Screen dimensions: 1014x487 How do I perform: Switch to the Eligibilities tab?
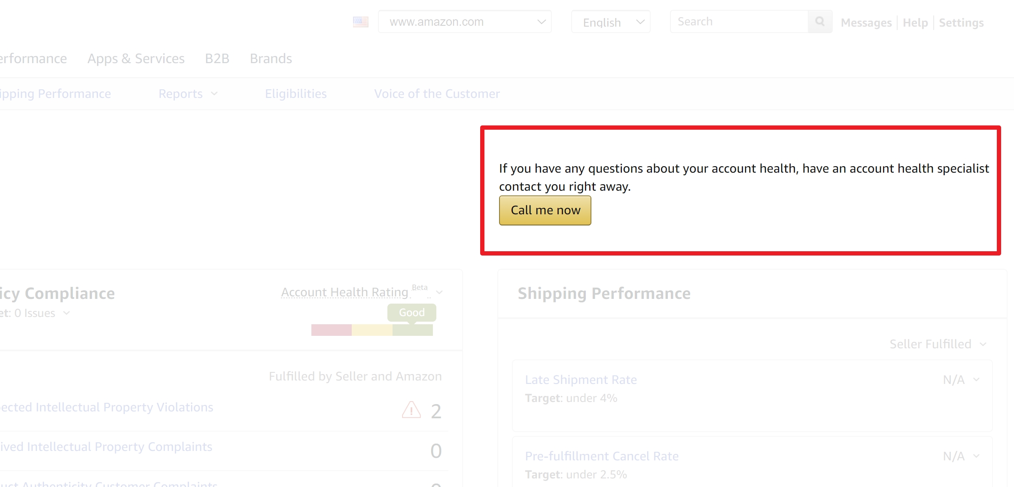click(296, 94)
